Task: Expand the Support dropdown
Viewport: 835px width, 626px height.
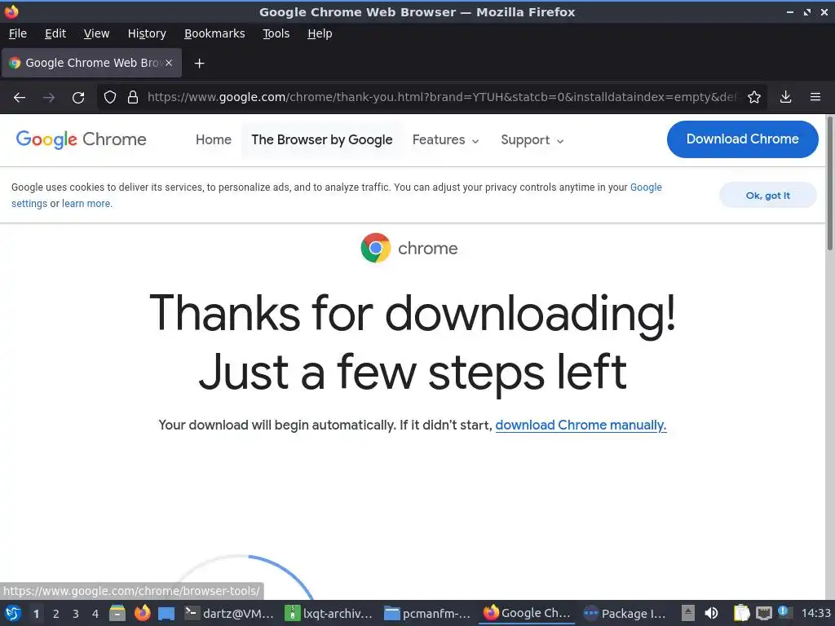Action: click(x=532, y=140)
